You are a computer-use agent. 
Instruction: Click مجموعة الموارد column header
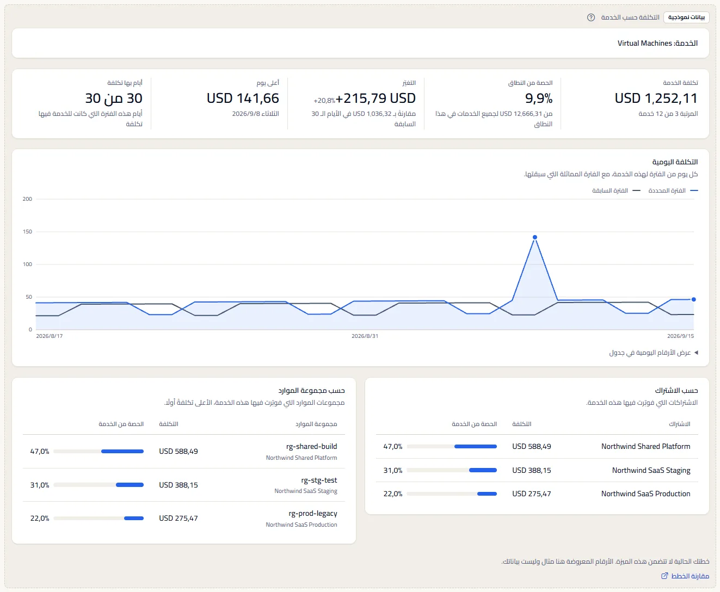(x=316, y=424)
